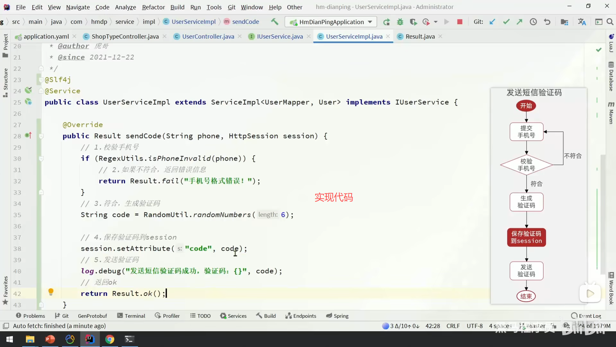Viewport: 616px width, 347px height.
Task: Open Chrome from the Windows taskbar
Action: 110,339
